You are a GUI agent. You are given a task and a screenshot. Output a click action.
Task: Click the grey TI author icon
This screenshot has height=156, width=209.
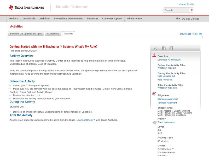(x=154, y=122)
